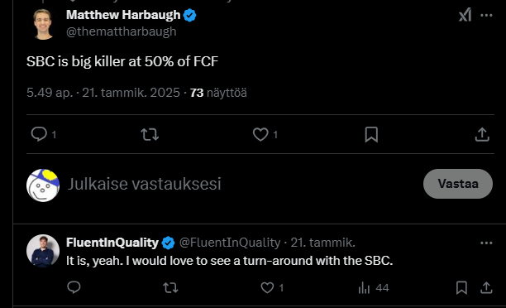This screenshot has width=506, height=308.
Task: Reply to FluentInQuality's comment
Action: tap(74, 287)
